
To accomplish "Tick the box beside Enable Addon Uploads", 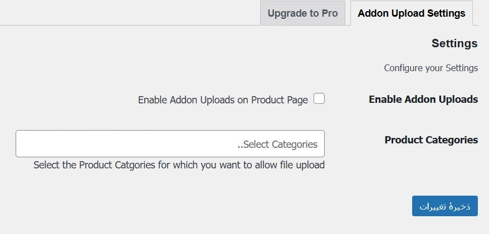I will (319, 99).
